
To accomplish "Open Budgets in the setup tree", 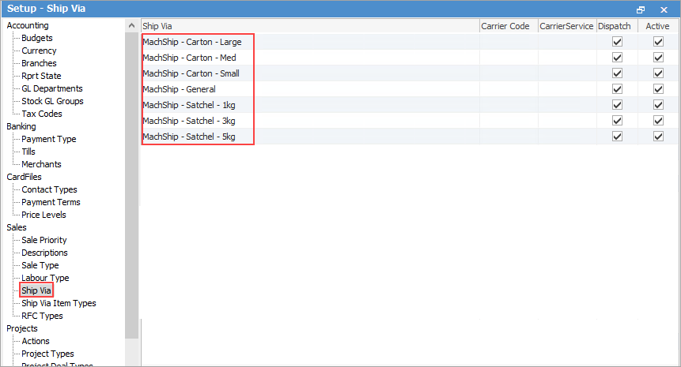I will coord(37,38).
